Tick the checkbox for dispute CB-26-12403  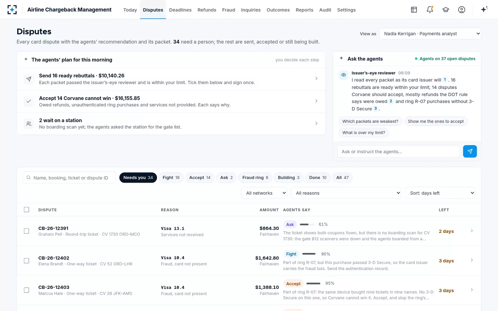coord(27,290)
